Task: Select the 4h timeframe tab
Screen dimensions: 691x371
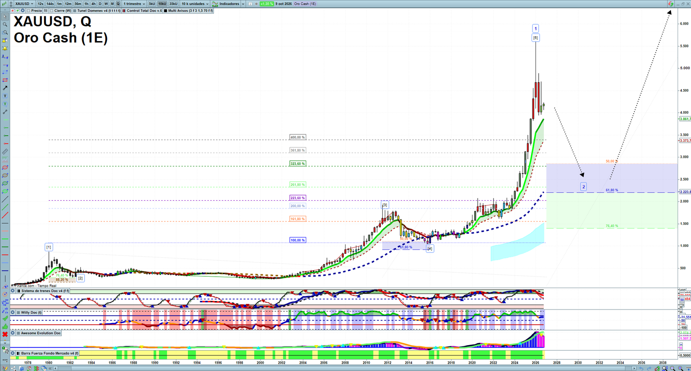Action: 93,4
